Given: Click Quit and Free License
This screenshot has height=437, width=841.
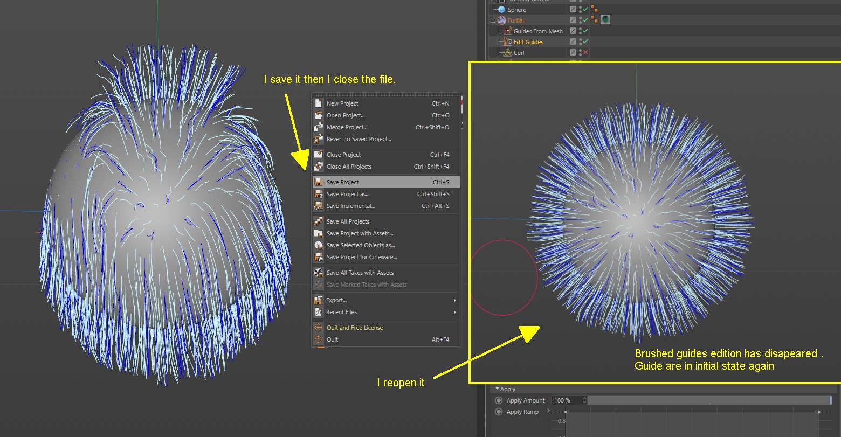Looking at the screenshot, I should (x=354, y=328).
